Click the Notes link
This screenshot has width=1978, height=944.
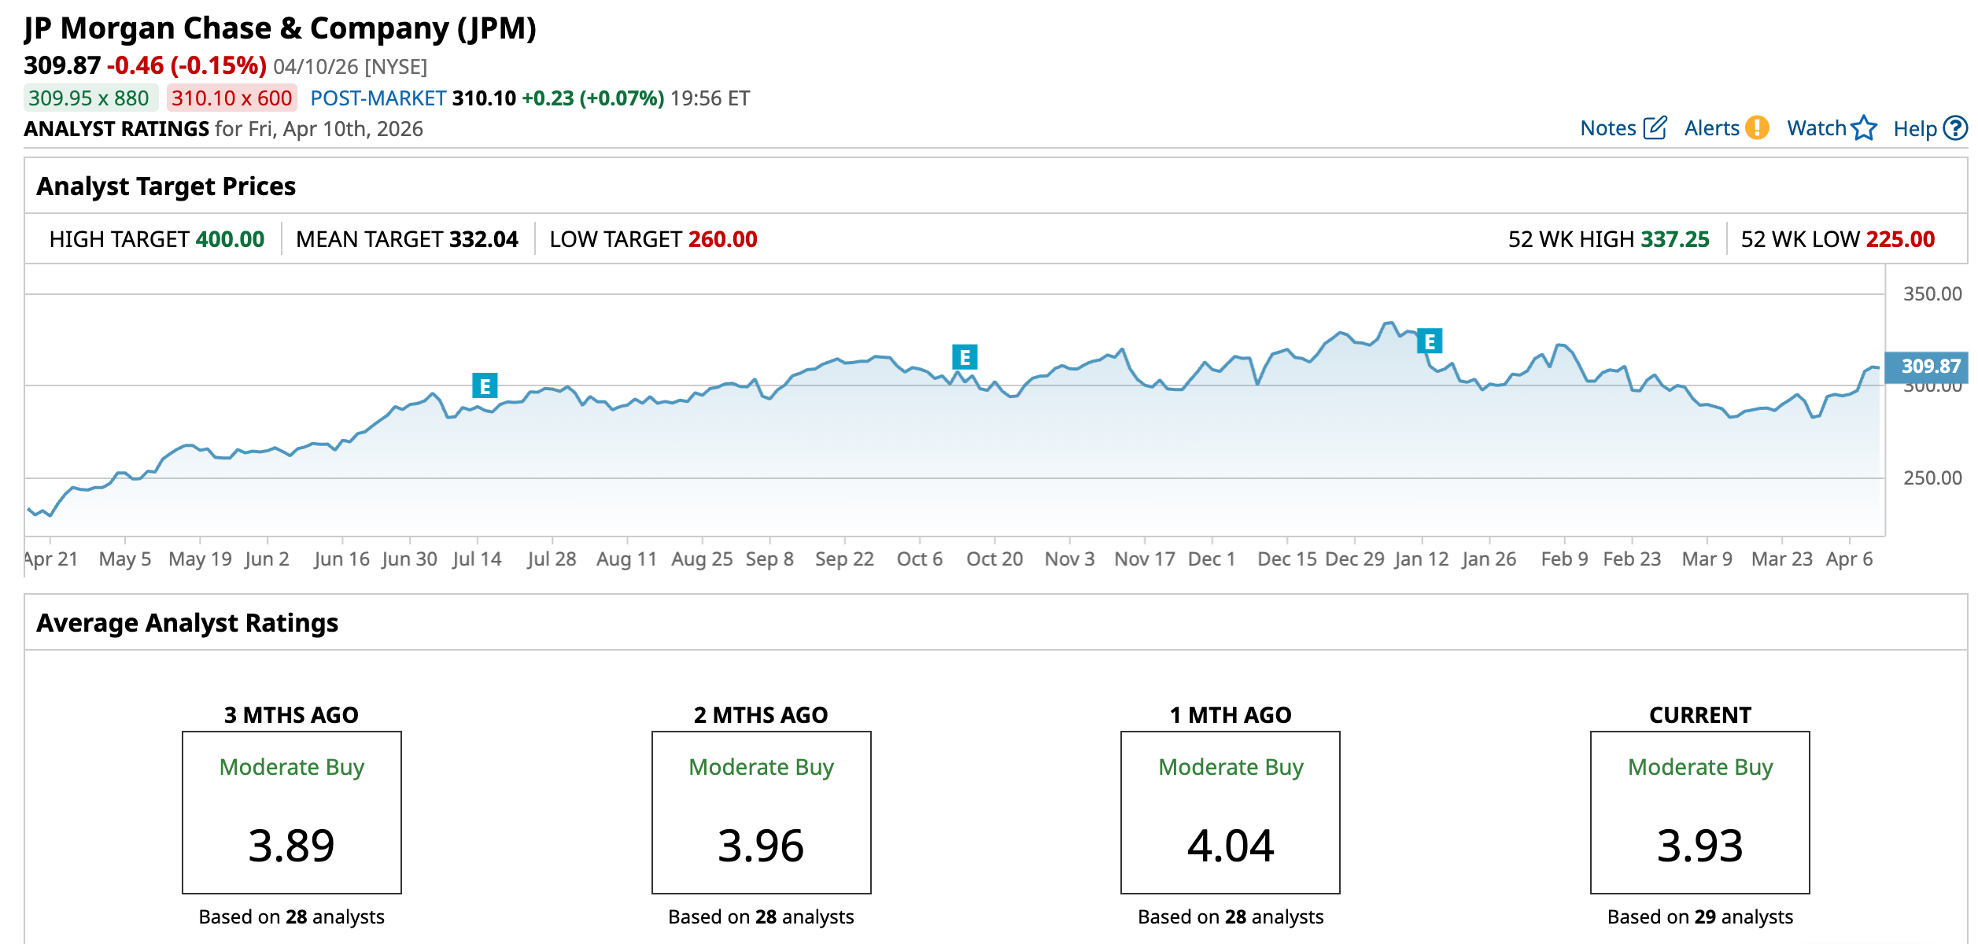pyautogui.click(x=1607, y=128)
